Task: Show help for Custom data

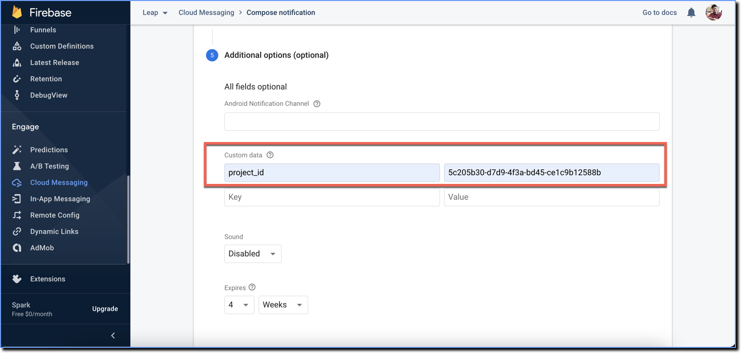Action: [x=270, y=155]
